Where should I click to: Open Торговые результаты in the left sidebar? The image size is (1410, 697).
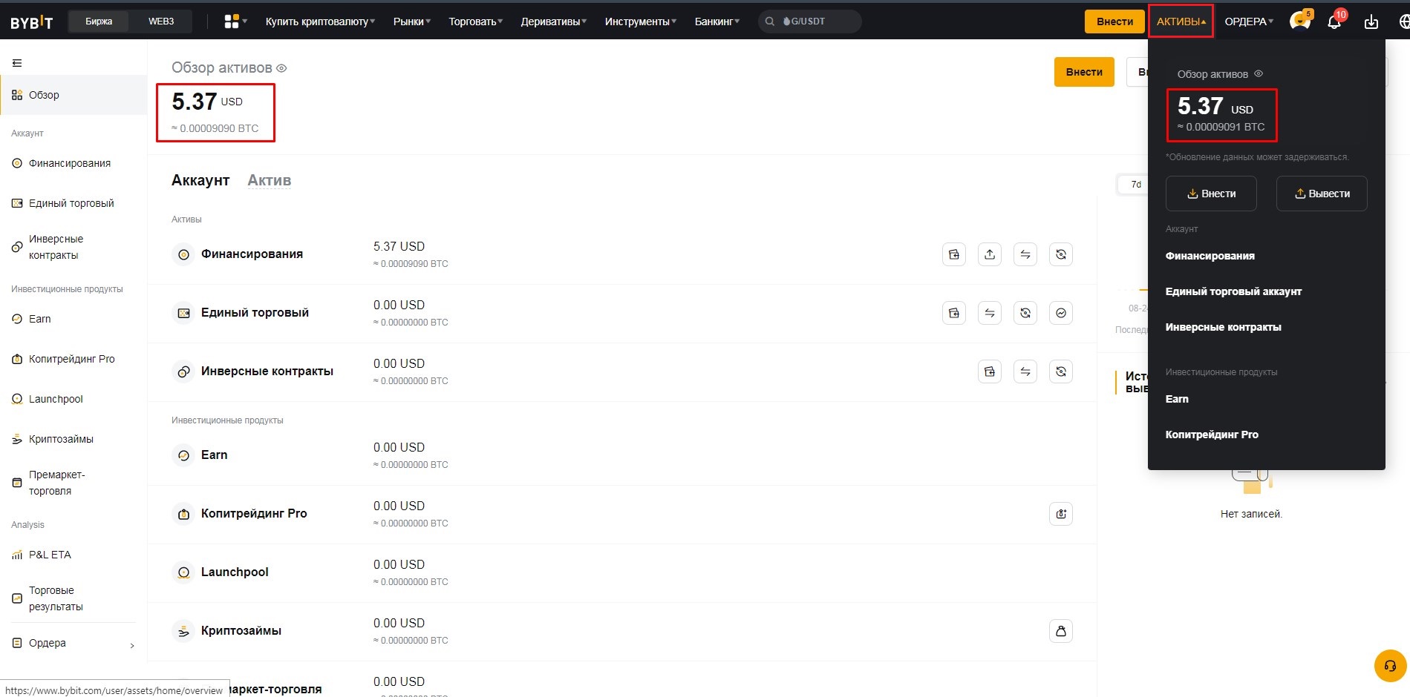pyautogui.click(x=74, y=598)
